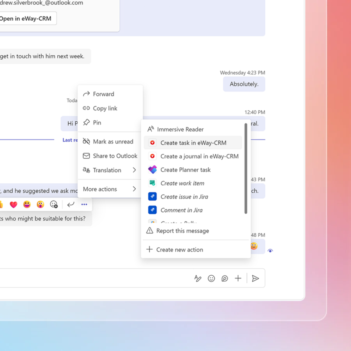Screen dimensions: 351x351
Task: Click the heart reaction emoji
Action: (14, 204)
